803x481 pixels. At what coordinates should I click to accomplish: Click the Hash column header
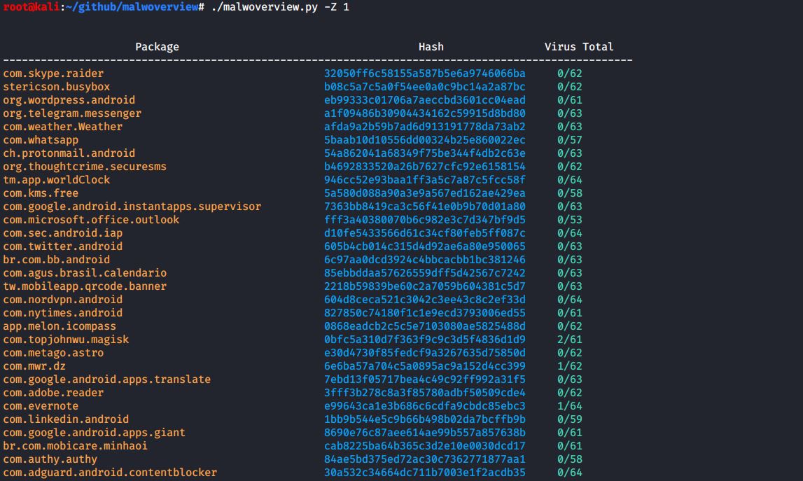coord(431,47)
